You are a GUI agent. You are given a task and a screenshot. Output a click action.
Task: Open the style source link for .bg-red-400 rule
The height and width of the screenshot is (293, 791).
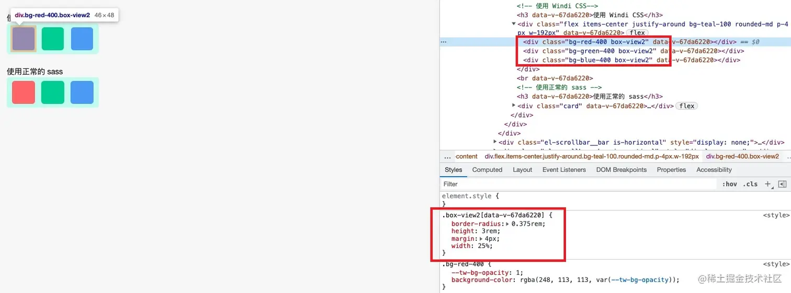click(775, 264)
